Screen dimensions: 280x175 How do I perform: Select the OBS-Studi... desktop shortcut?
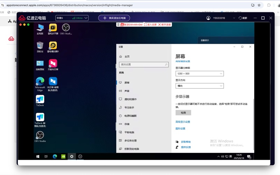pyautogui.click(x=66, y=29)
